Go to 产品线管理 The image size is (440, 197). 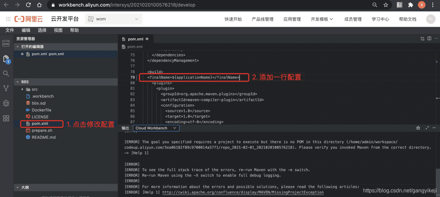263,19
